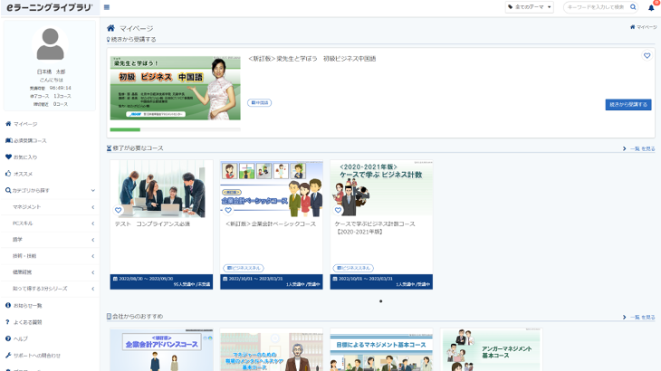Favorite the 初級ビジネス中国語 course with heart
Image resolution: width=661 pixels, height=371 pixels.
pos(647,56)
